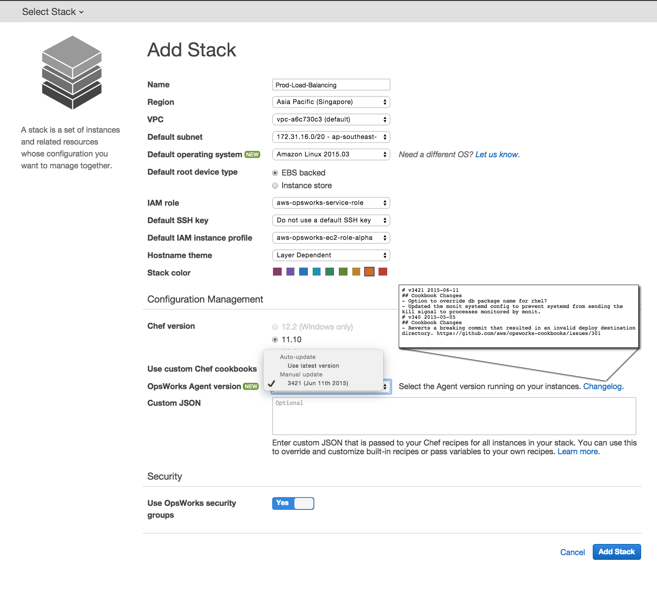Click the 'Auto-update' group header text
Screen dimensions: 657x594
(x=298, y=357)
